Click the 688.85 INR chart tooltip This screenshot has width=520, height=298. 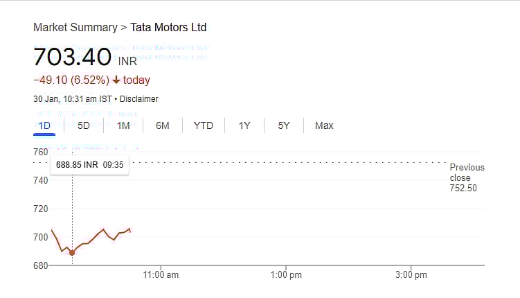pyautogui.click(x=89, y=166)
